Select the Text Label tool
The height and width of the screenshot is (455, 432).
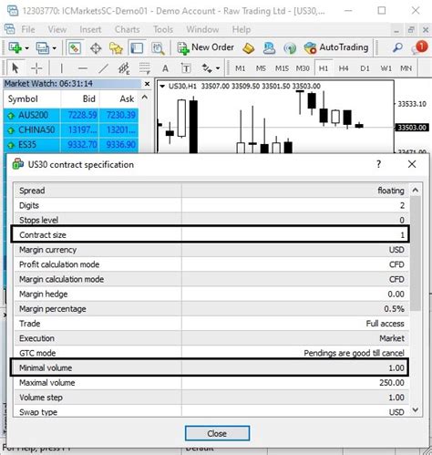pos(186,68)
